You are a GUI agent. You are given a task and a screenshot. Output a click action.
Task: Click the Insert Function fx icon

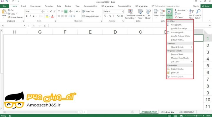tap(45, 26)
